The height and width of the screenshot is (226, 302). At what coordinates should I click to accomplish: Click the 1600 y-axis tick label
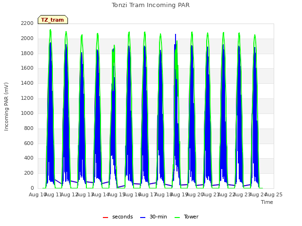(x=27, y=68)
